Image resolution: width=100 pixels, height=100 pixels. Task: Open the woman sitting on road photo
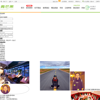(x=55, y=76)
